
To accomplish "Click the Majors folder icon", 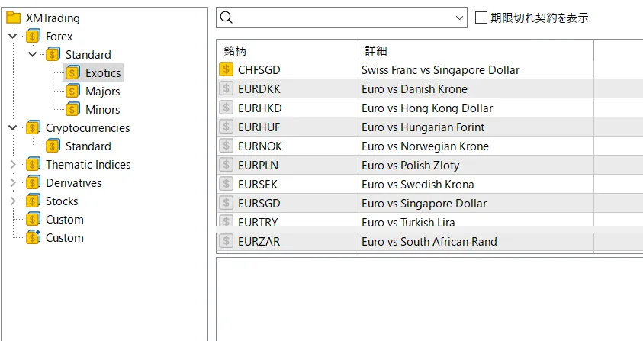I will click(x=72, y=92).
